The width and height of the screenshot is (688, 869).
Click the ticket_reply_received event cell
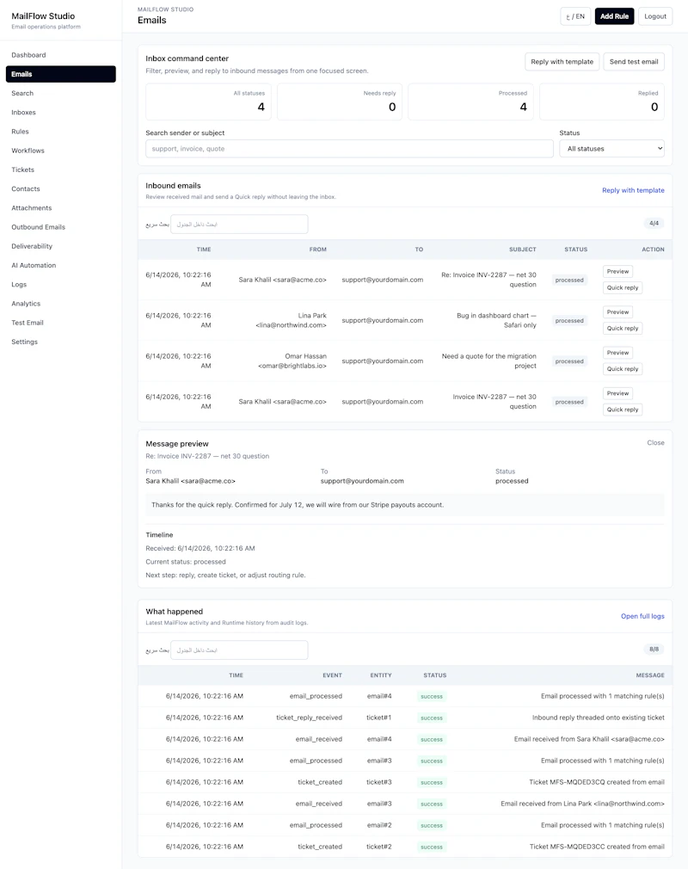coord(309,718)
